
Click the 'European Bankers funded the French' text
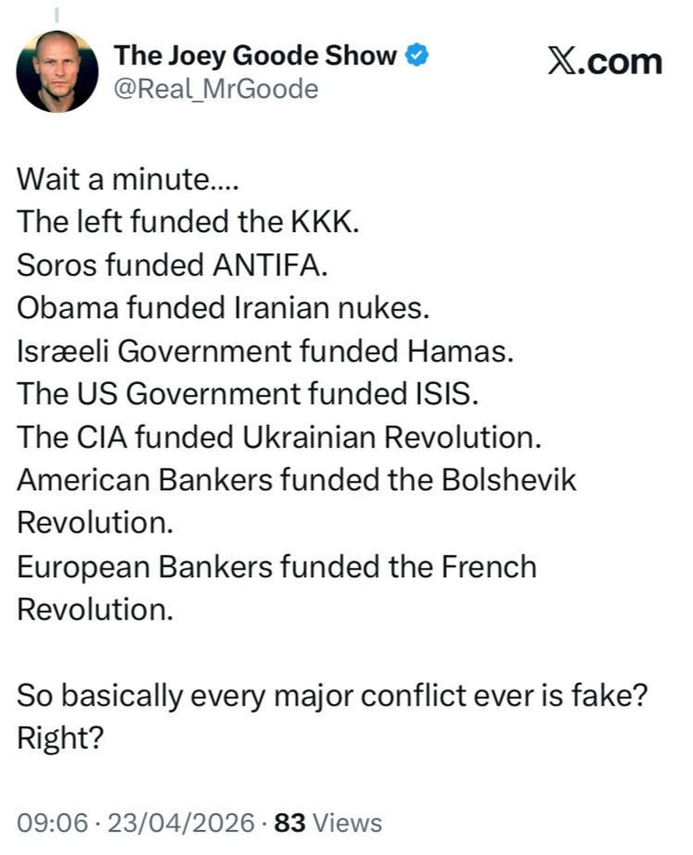point(276,566)
